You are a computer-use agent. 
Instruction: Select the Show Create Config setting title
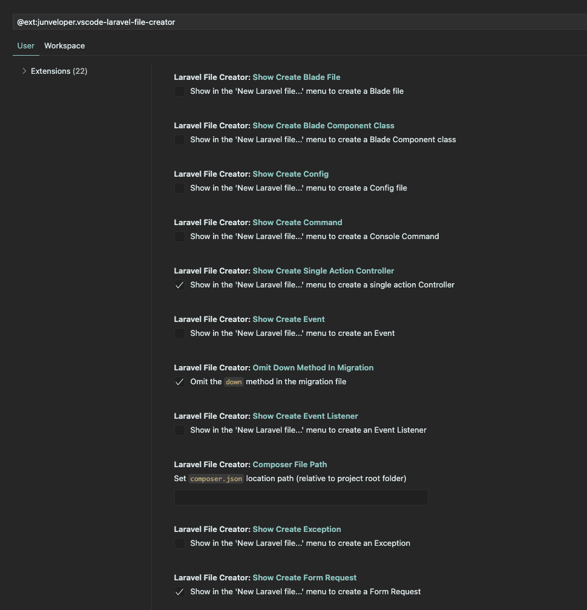(290, 174)
